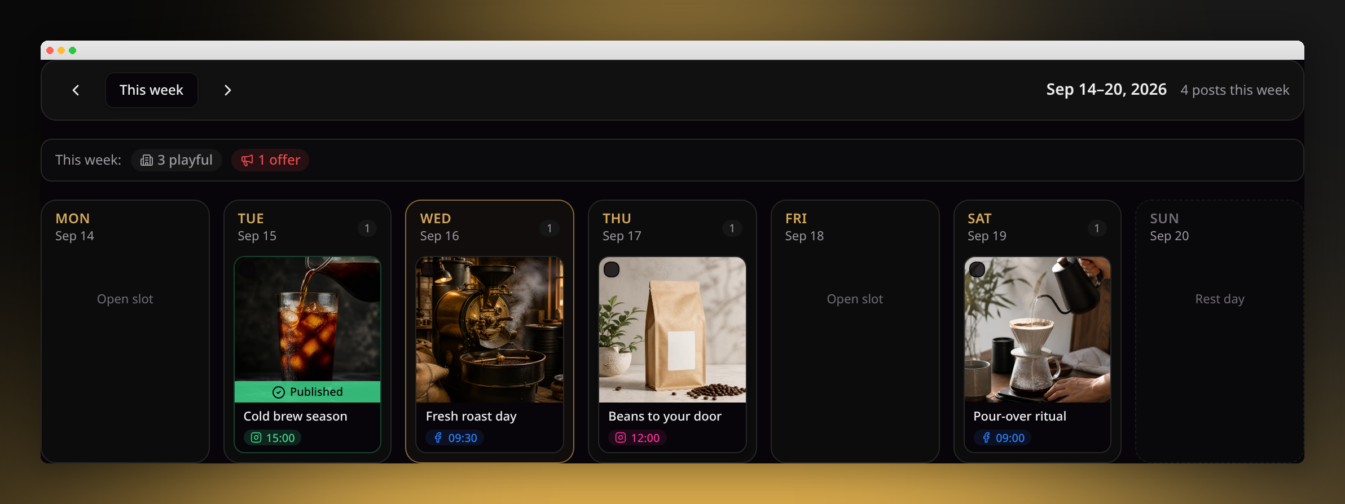
Task: Go to the previous week arrow
Action: [76, 90]
